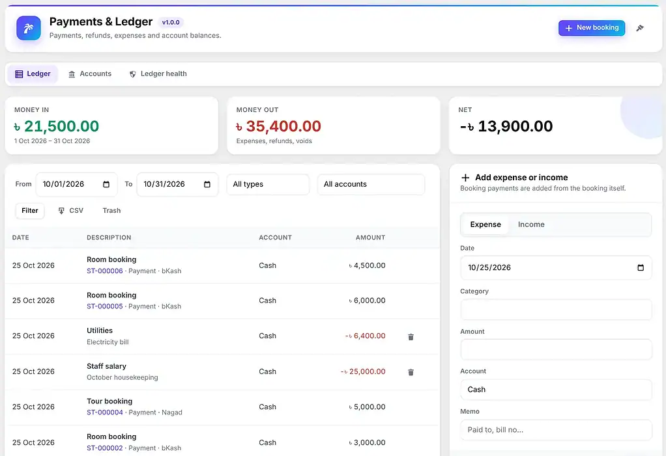Focus the Category input field
666x456 pixels.
(556, 310)
